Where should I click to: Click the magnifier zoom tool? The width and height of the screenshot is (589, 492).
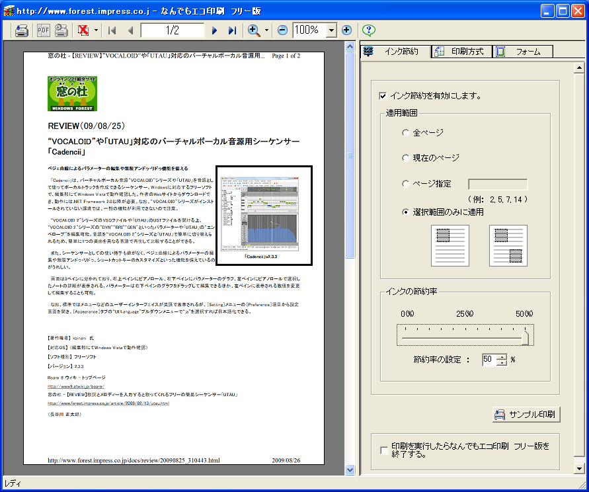coord(254,30)
